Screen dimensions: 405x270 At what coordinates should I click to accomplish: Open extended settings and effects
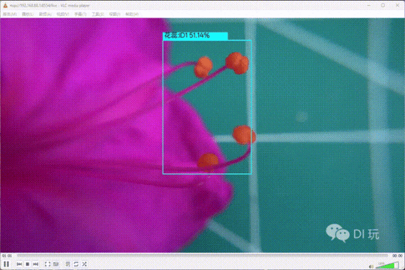[56, 264]
